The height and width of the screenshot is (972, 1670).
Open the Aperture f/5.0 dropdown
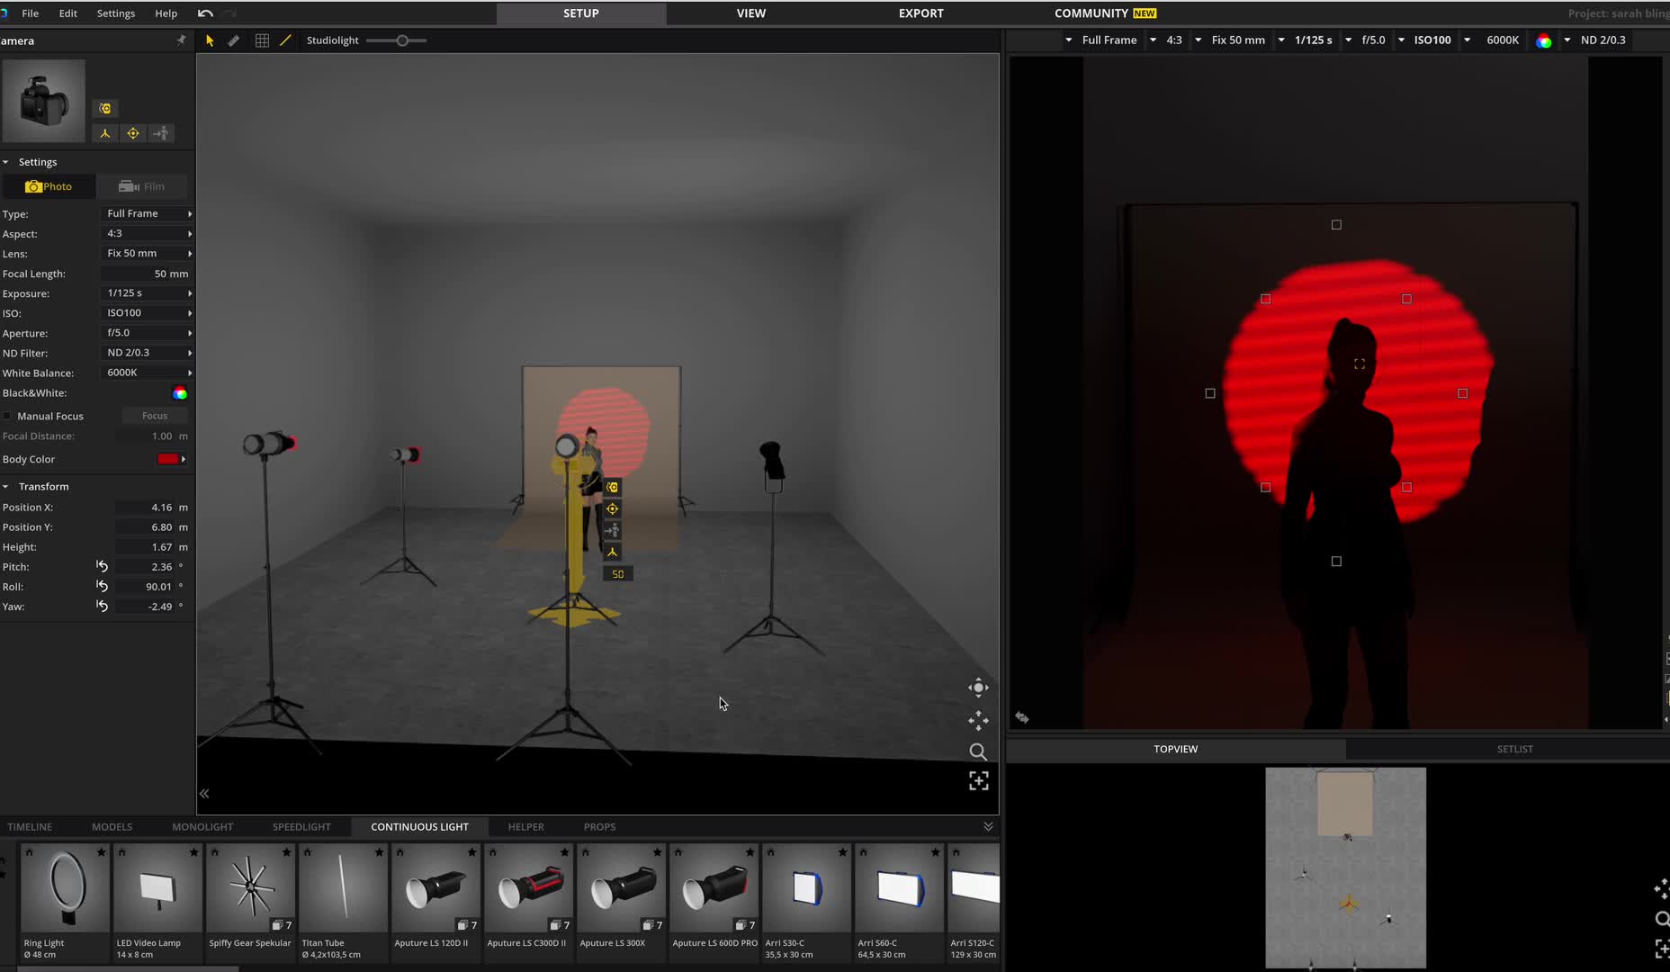coord(148,333)
